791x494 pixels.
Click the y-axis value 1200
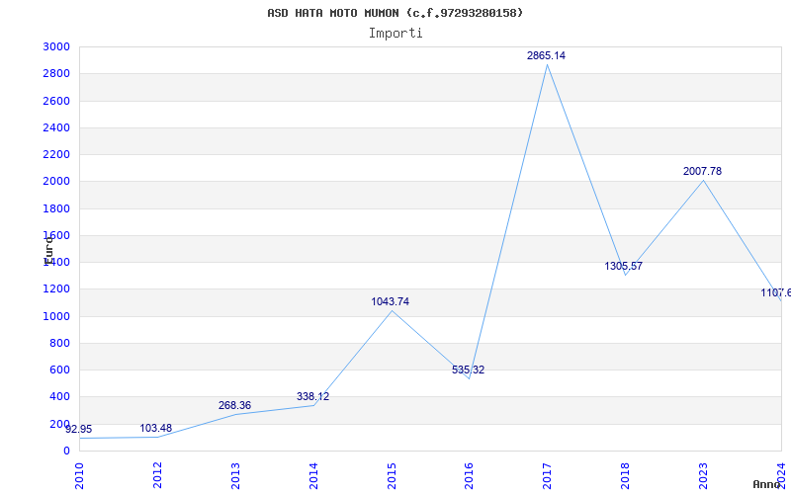tap(56, 289)
